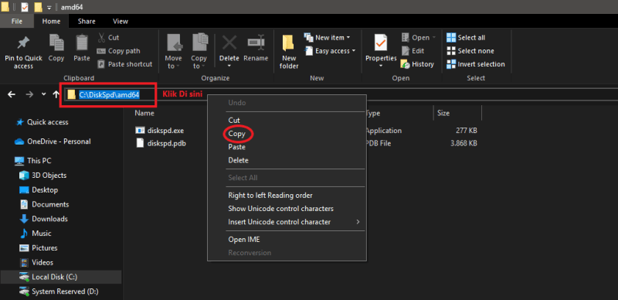Sort by the Name column header
618x300 pixels.
(x=144, y=113)
